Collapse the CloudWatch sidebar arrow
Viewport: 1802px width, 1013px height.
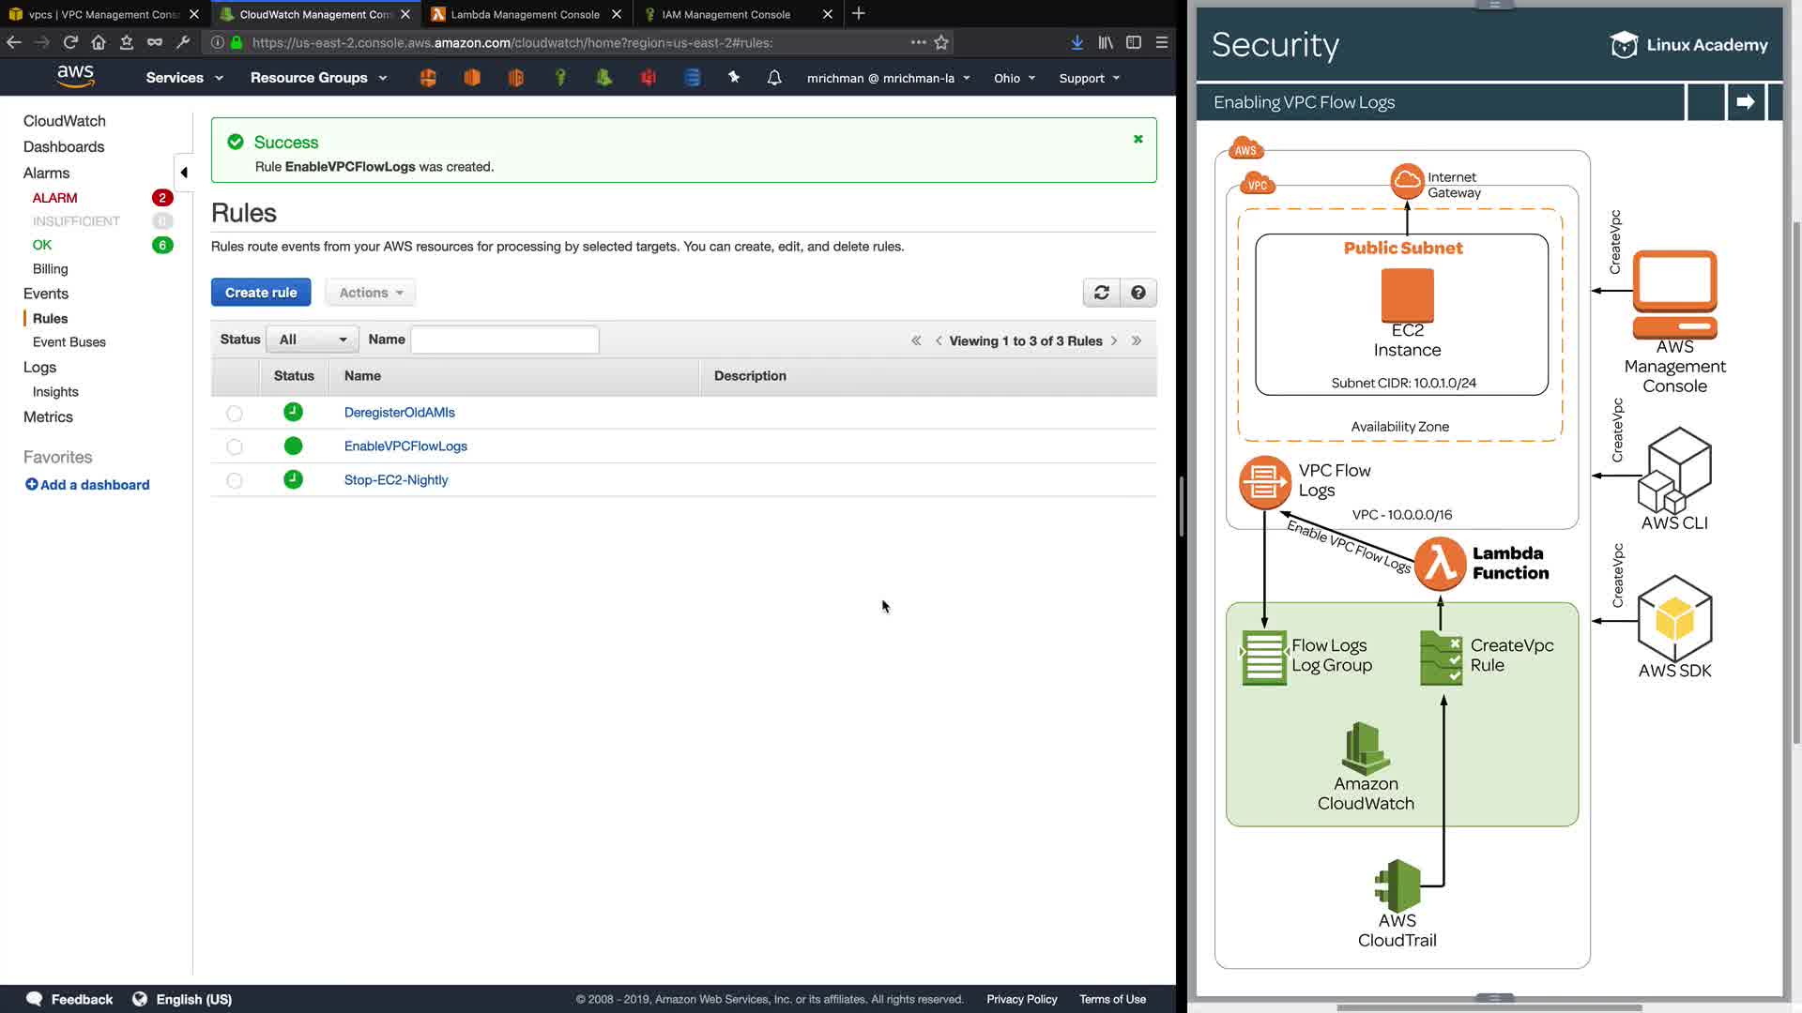184,173
